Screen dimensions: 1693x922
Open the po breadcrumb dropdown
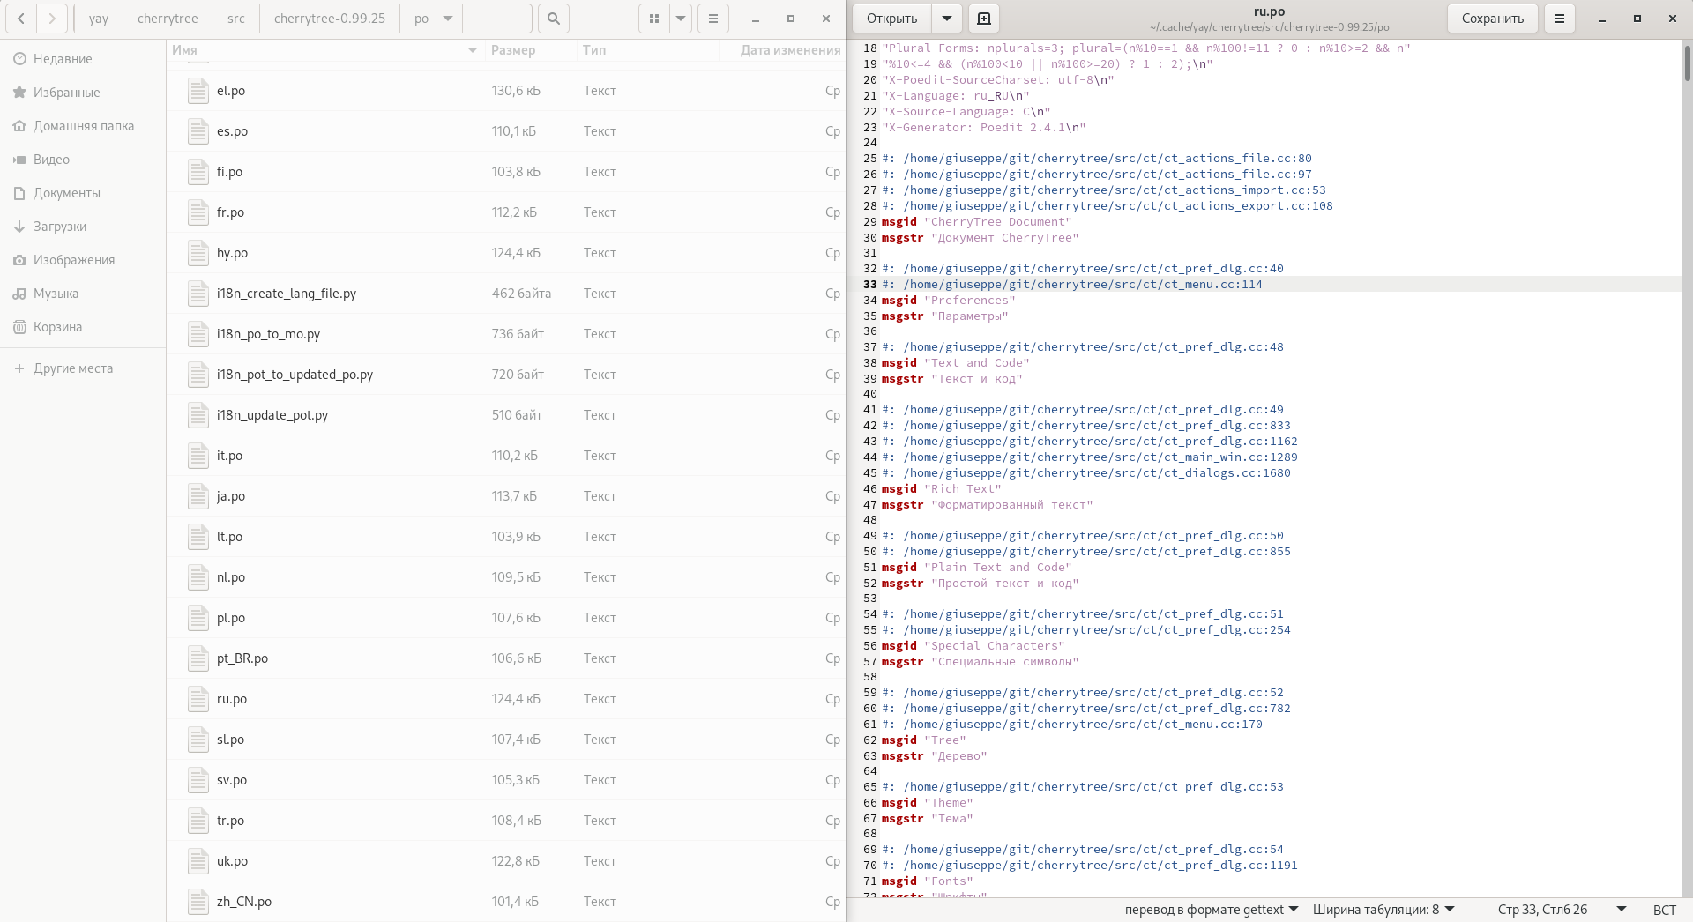(447, 19)
